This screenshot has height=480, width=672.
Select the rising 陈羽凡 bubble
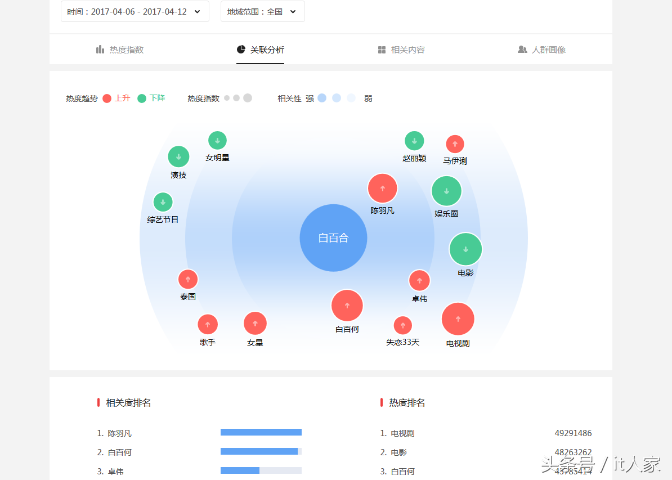click(383, 189)
